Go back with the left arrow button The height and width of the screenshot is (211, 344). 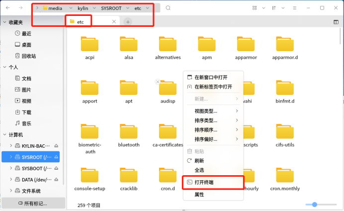[x=8, y=8]
